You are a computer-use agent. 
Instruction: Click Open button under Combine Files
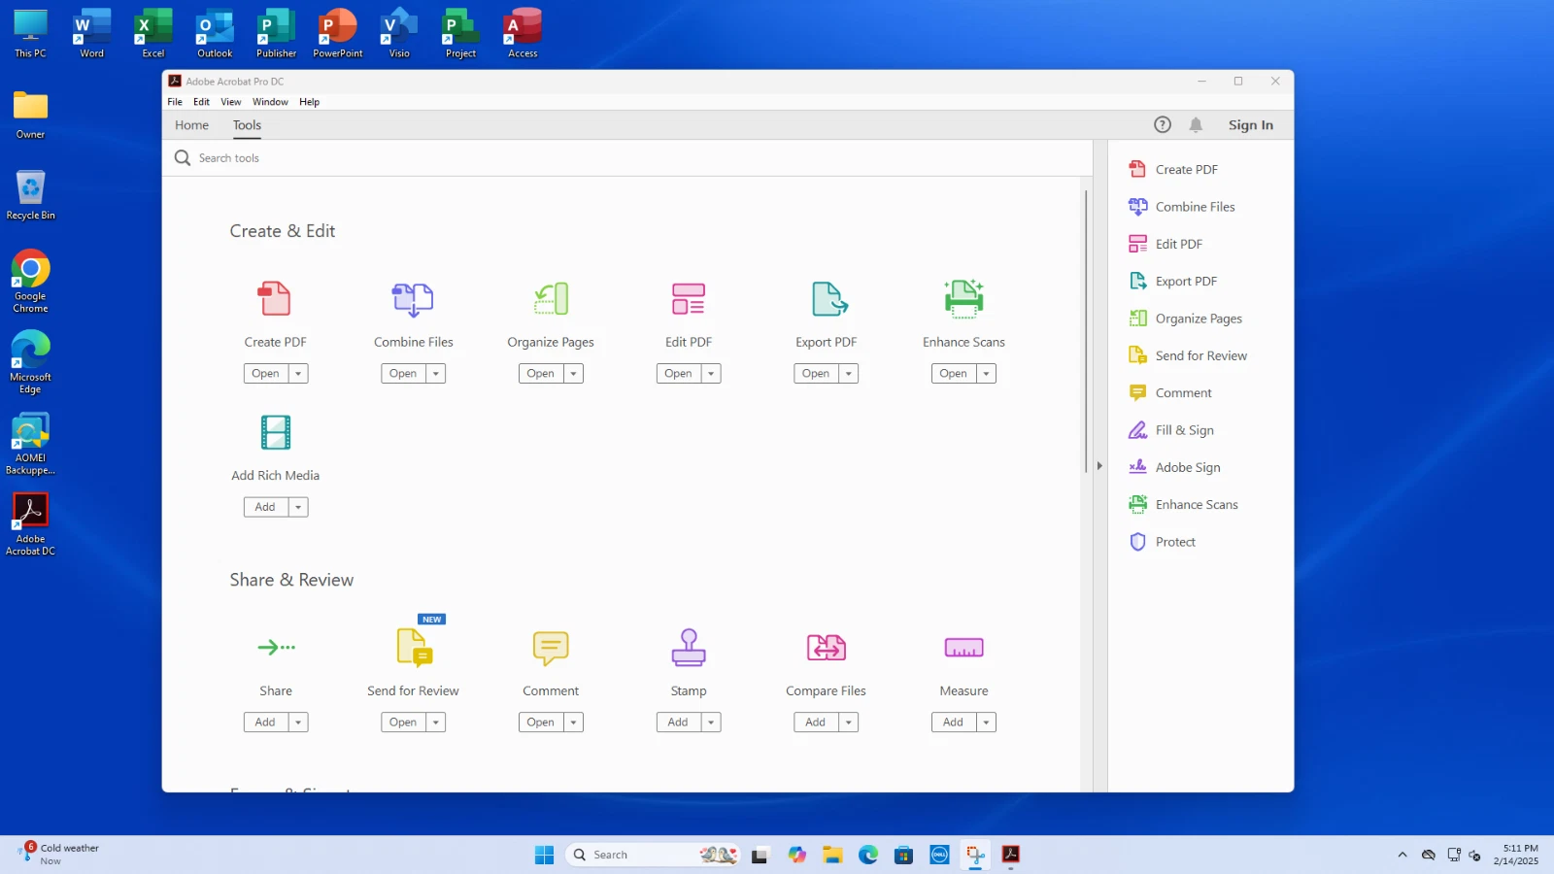pyautogui.click(x=403, y=374)
